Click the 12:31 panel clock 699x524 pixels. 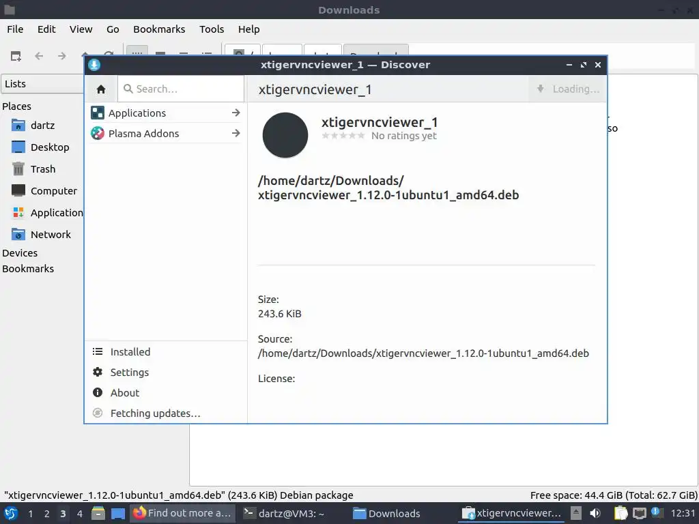point(683,514)
